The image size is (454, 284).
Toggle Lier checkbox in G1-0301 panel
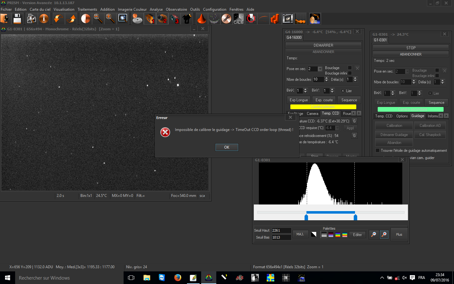pos(430,93)
